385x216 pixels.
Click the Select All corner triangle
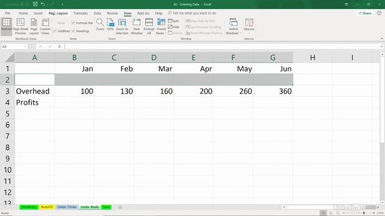(10, 58)
